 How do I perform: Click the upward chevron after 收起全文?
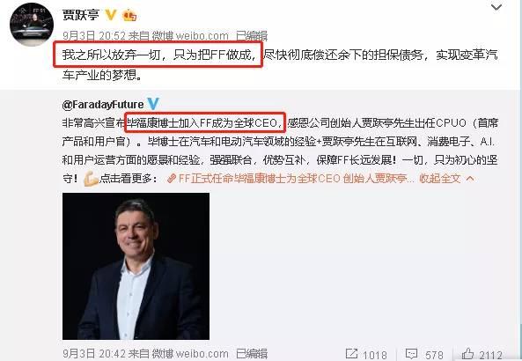pos(470,179)
